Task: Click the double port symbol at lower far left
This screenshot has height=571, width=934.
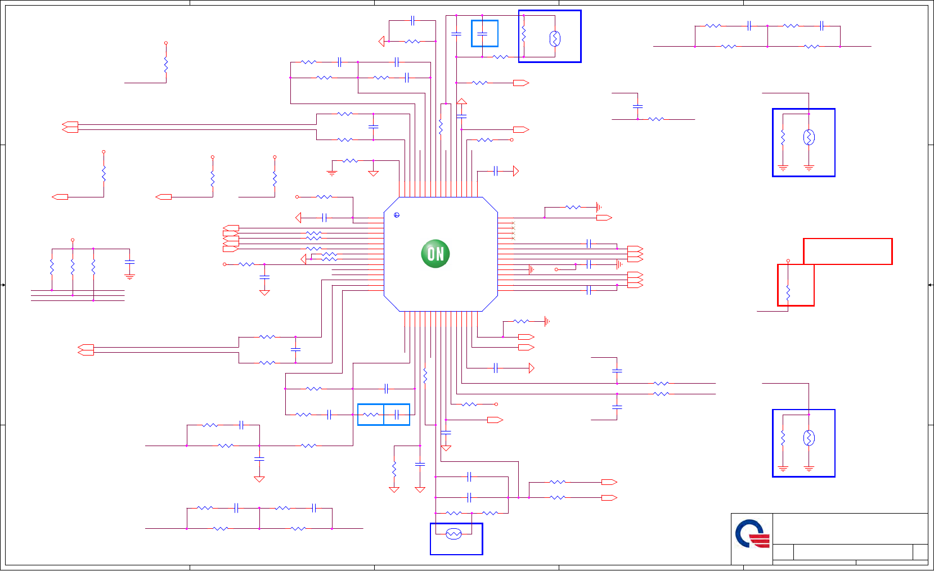Action: click(x=86, y=350)
